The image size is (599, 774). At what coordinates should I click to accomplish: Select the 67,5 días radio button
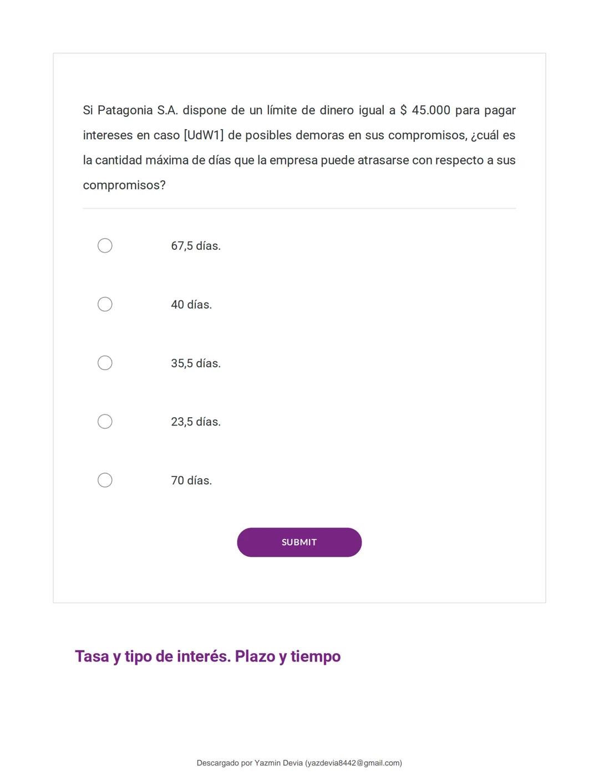(x=105, y=245)
